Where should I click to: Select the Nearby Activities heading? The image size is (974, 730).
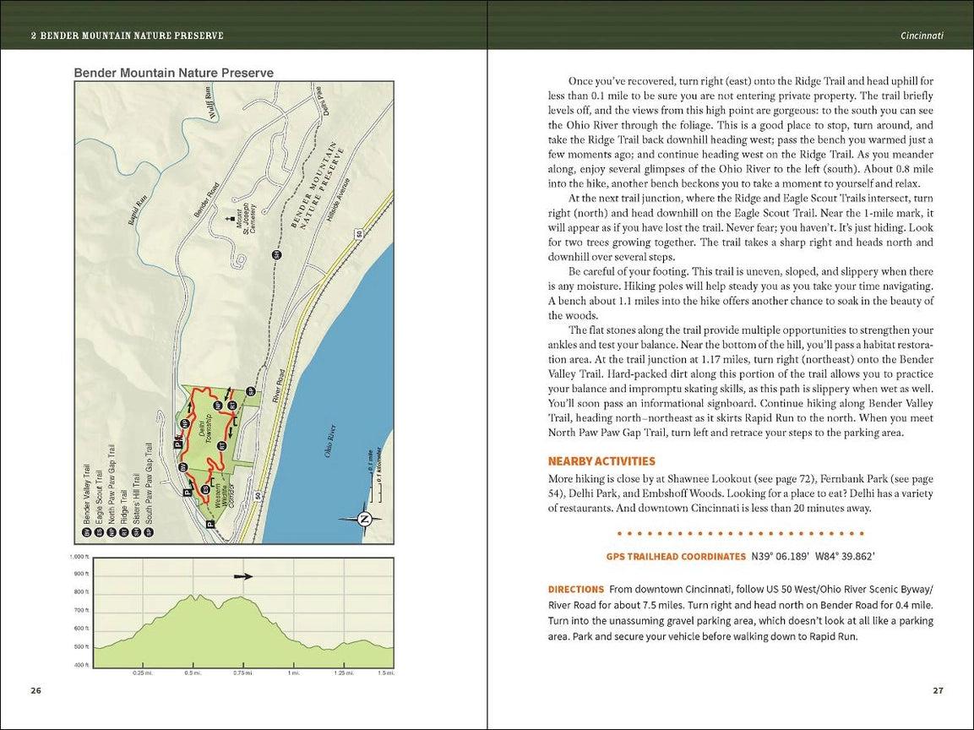pyautogui.click(x=601, y=461)
